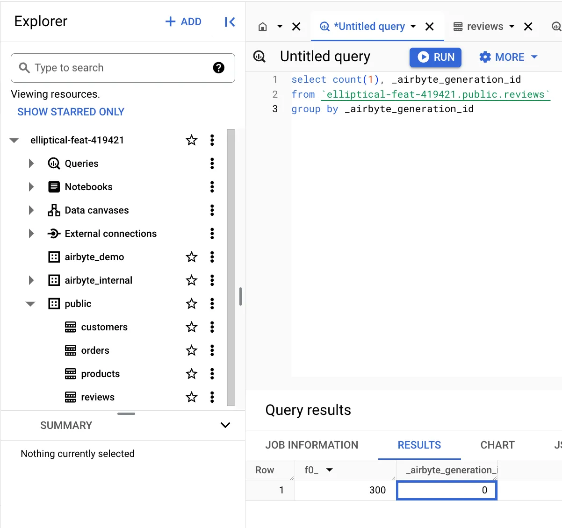Open actions menu for airbyte_internal dataset
The width and height of the screenshot is (562, 528).
212,280
